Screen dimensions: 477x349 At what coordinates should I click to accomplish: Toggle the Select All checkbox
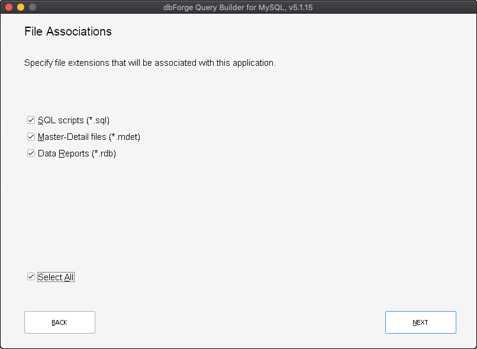31,277
